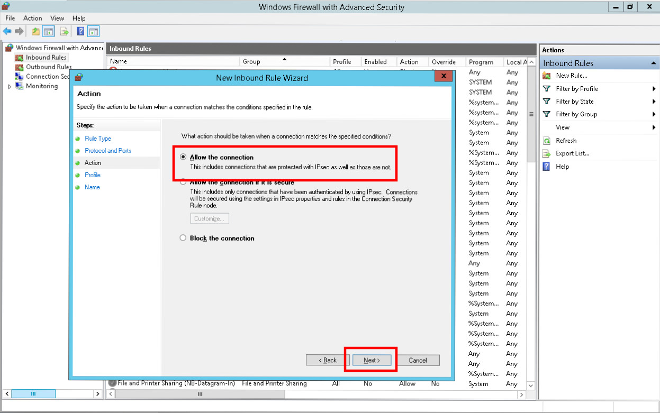Click the Monitoring node icon in tree
Screen dimensions: 660x413
20,86
